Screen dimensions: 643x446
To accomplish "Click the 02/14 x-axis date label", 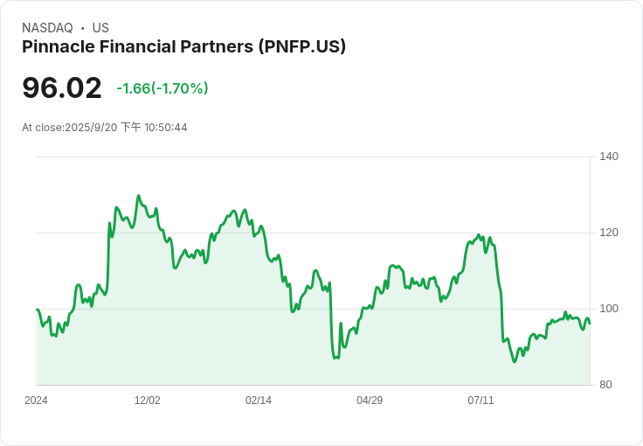I will point(259,401).
